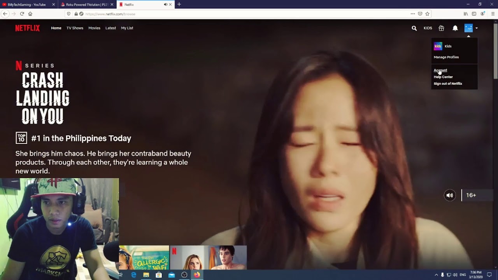The width and height of the screenshot is (498, 280).
Task: Open My List
Action: click(127, 28)
